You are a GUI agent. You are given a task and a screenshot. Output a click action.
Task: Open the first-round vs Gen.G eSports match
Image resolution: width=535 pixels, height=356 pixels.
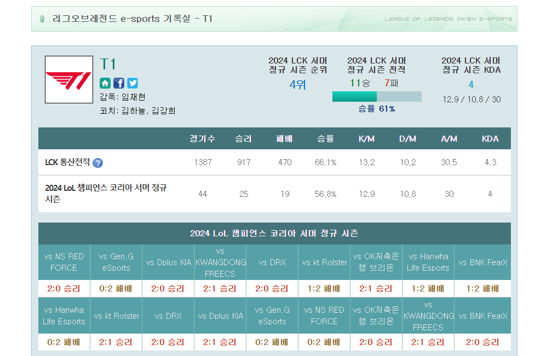(x=116, y=262)
